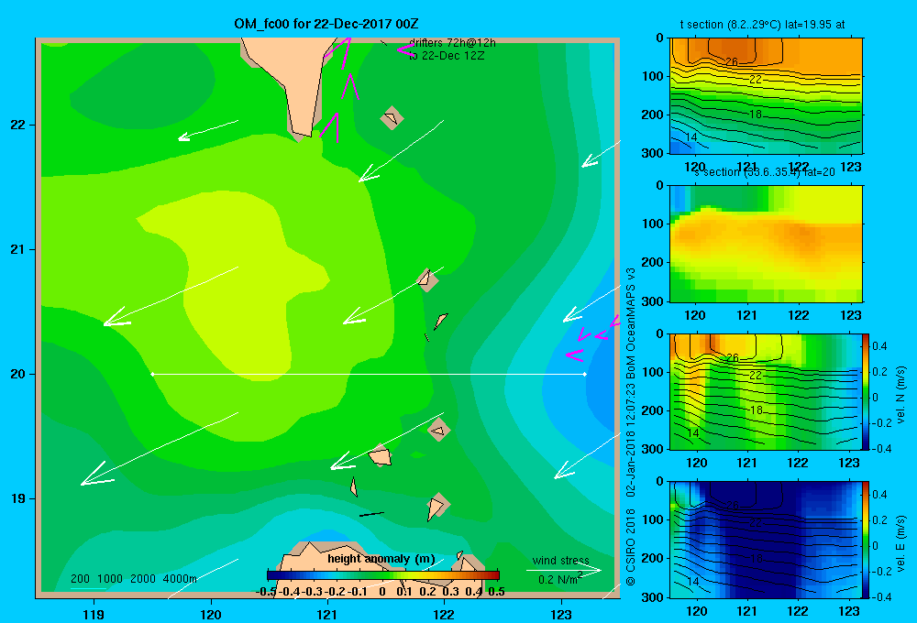Select the "vel. N (m/s)" axis label
This screenshot has height=623, width=917.
coord(901,395)
